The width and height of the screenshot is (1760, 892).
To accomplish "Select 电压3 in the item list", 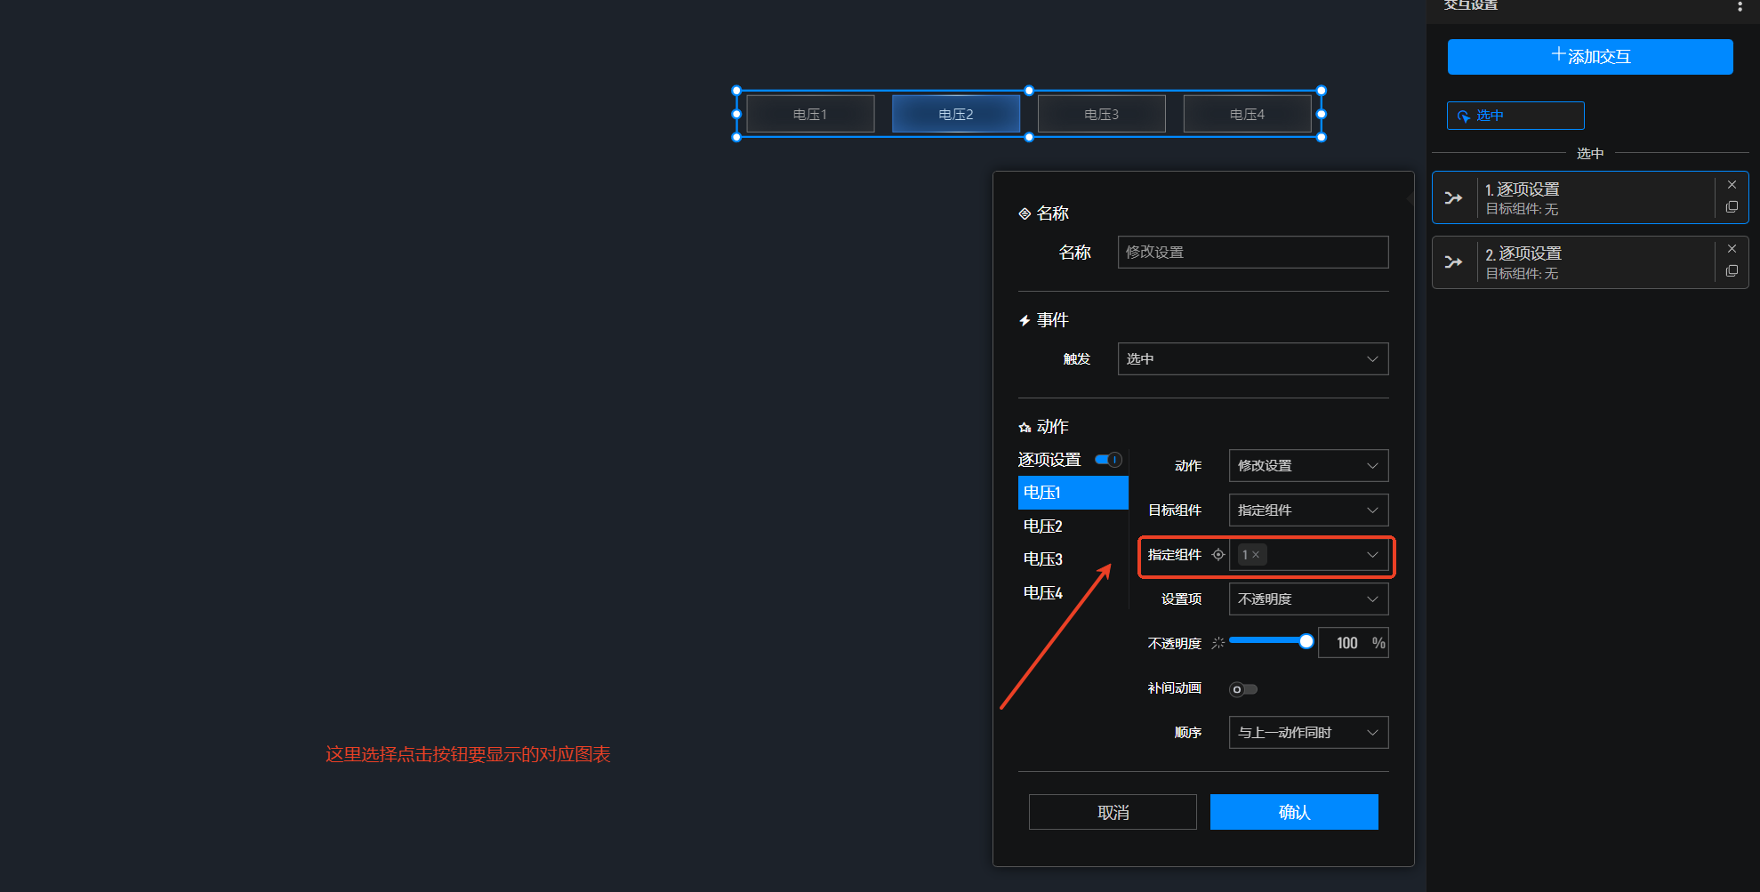I will click(1043, 559).
